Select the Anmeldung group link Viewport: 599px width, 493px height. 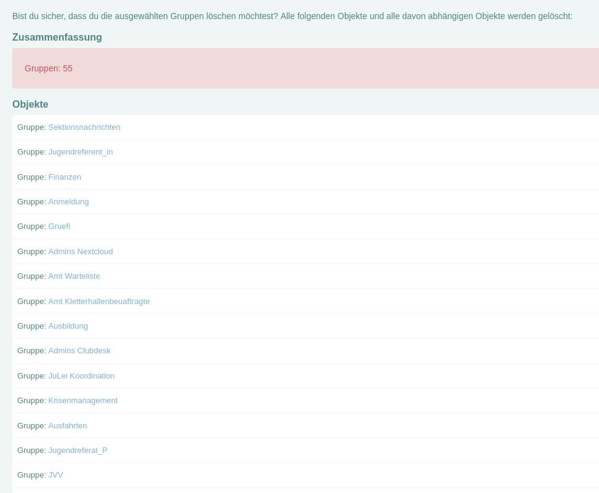(68, 202)
